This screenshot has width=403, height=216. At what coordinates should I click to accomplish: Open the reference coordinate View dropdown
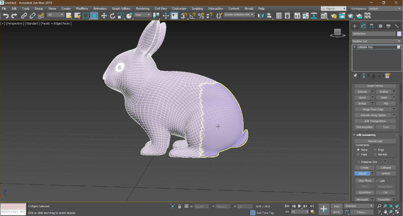pos(143,15)
